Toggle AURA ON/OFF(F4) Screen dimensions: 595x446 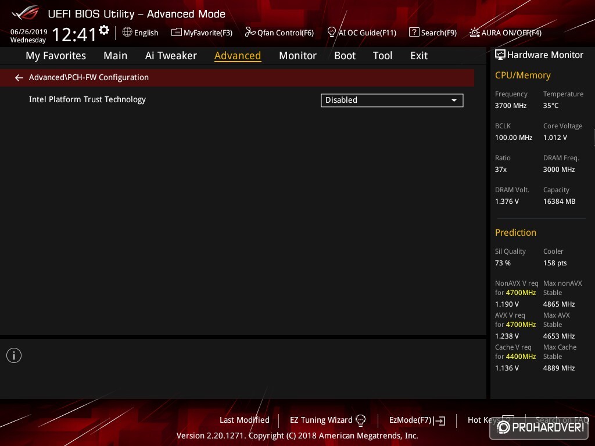[x=506, y=33]
